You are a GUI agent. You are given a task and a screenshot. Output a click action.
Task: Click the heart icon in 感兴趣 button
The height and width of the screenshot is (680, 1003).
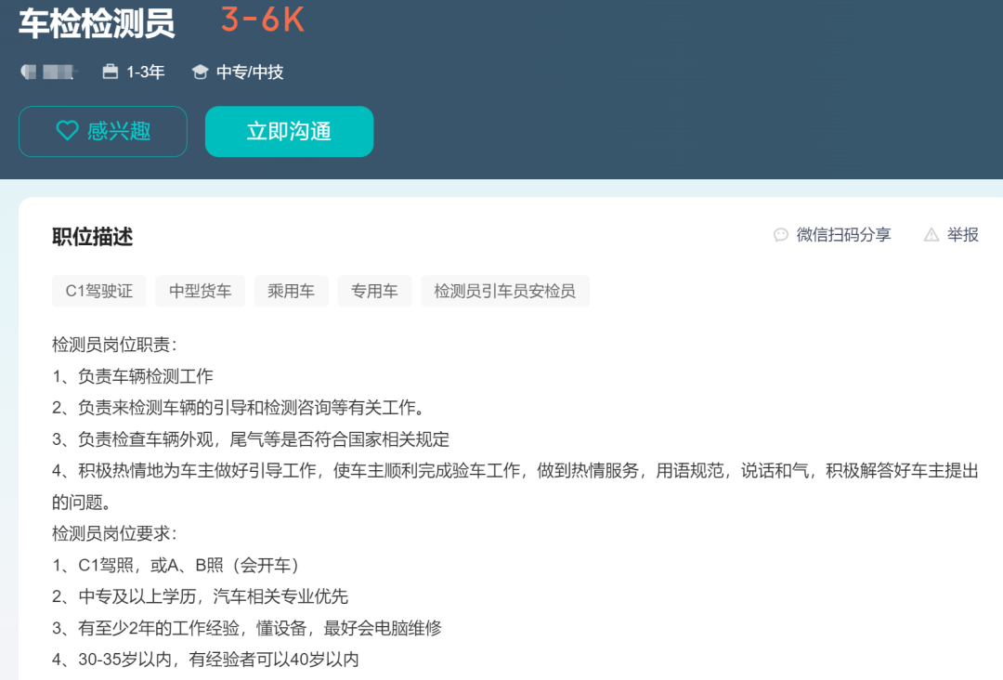(67, 131)
